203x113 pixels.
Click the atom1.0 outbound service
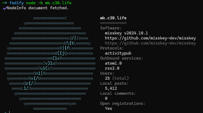[x=113, y=63]
